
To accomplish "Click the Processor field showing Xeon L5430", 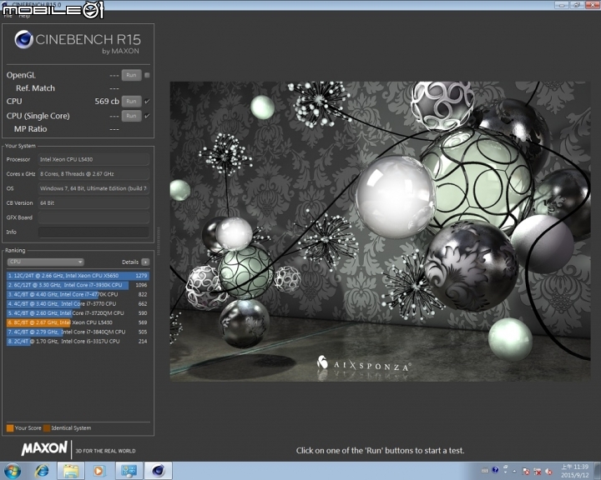I will click(x=93, y=159).
